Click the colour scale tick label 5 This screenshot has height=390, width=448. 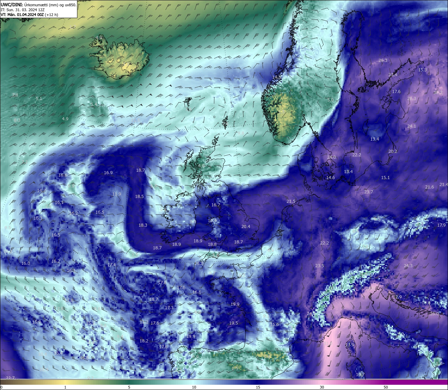(129, 387)
